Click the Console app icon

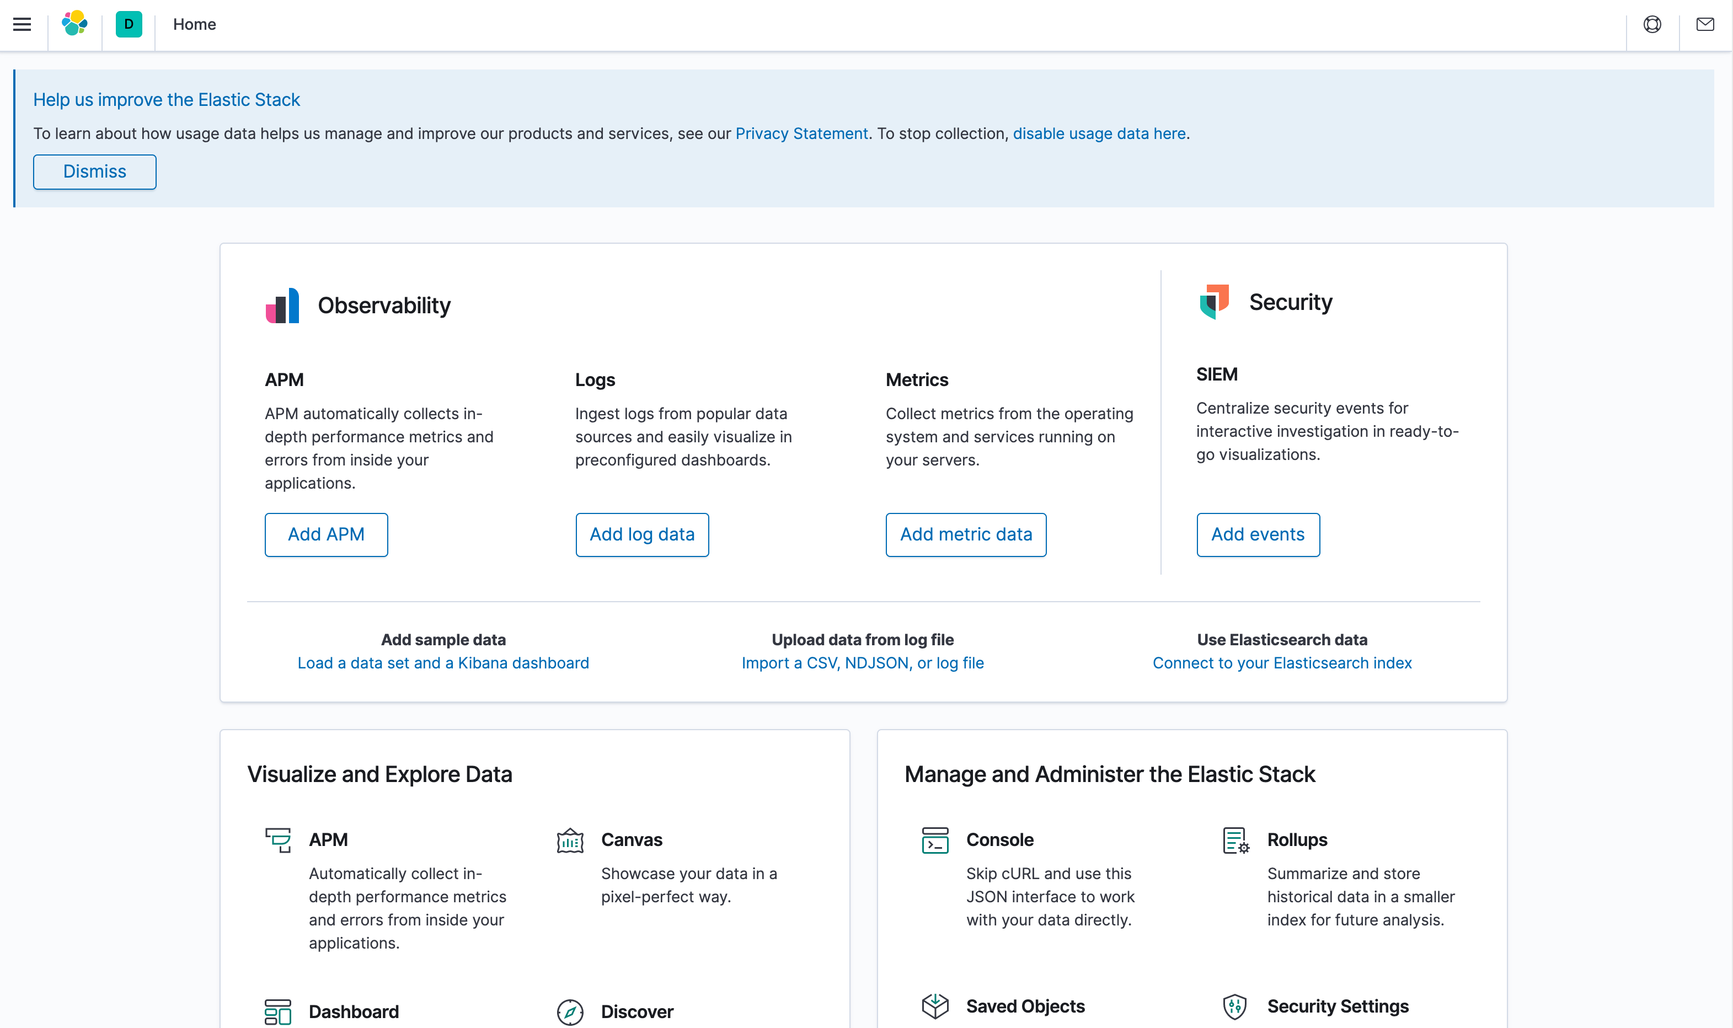[x=935, y=841]
